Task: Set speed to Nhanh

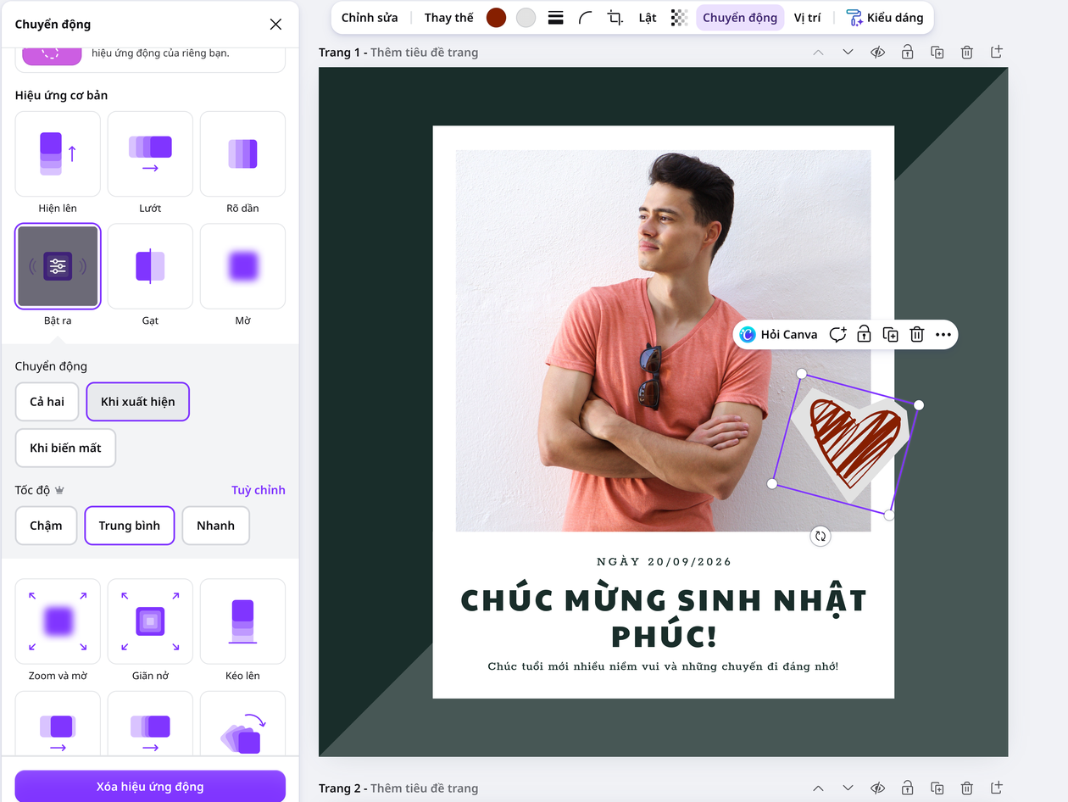Action: point(215,526)
